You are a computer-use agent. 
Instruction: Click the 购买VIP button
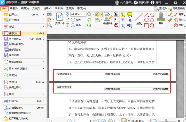pos(141,3)
